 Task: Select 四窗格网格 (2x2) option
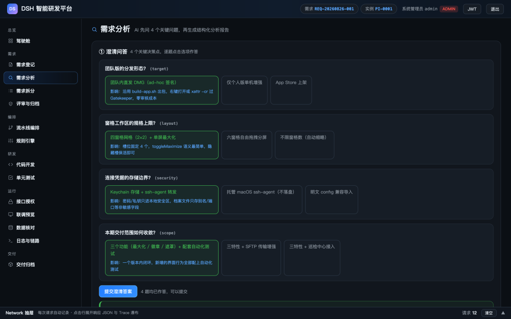click(x=162, y=145)
